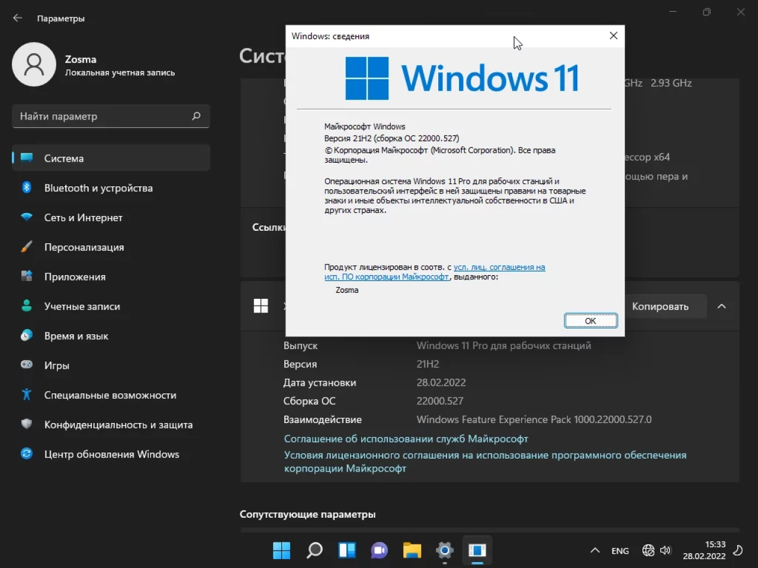Viewport: 758px width, 568px height.
Task: Click the Версия 21H2 value in Settings
Action: pos(428,364)
